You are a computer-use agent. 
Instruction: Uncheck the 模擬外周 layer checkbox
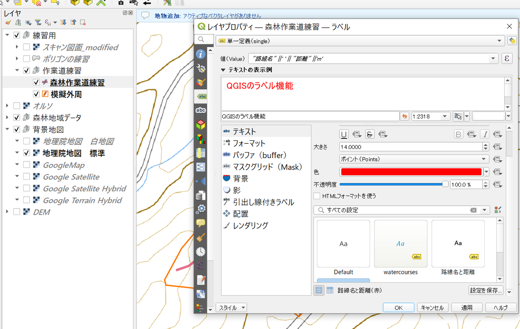[x=36, y=94]
